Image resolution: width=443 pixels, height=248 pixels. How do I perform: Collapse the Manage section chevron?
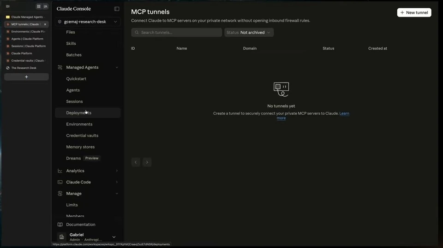(x=117, y=194)
